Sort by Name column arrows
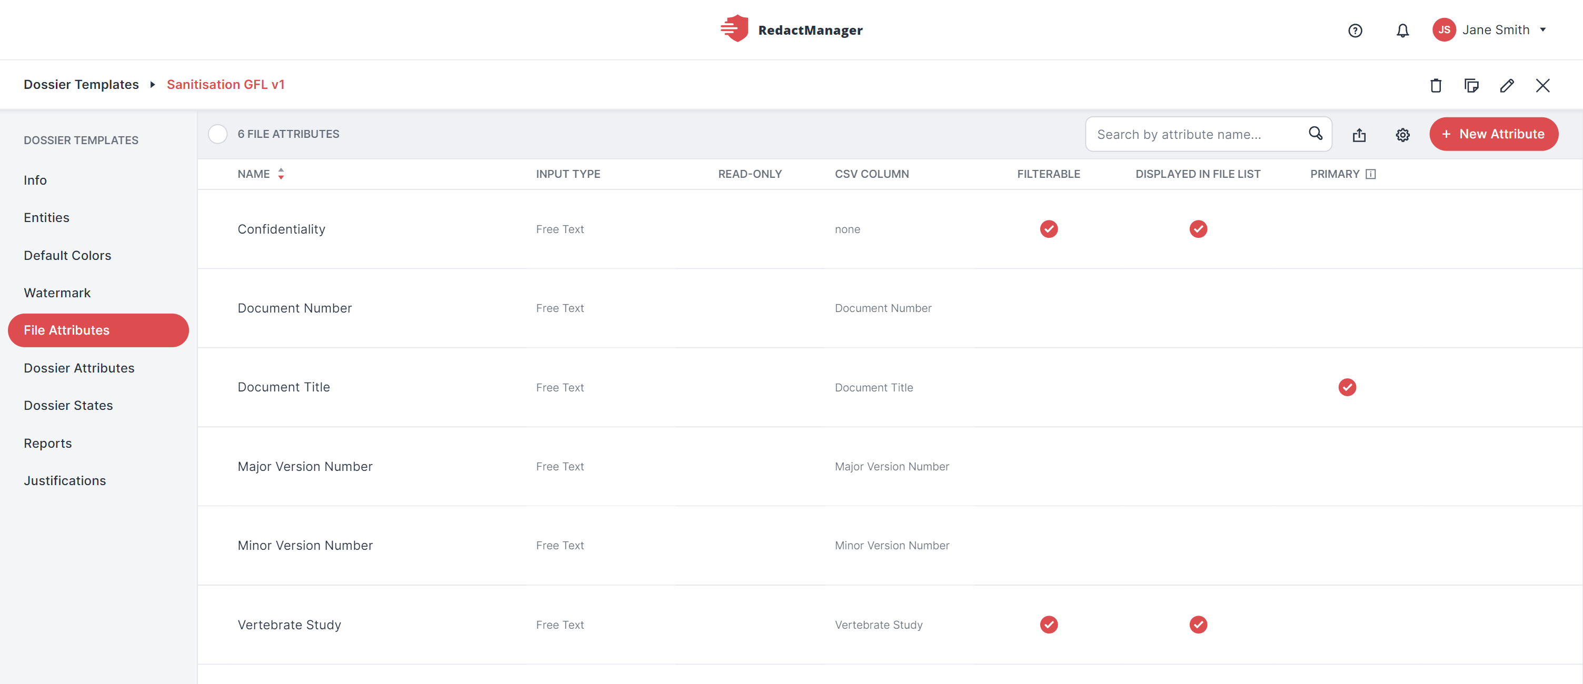Screen dimensions: 1583x684 [x=281, y=174]
